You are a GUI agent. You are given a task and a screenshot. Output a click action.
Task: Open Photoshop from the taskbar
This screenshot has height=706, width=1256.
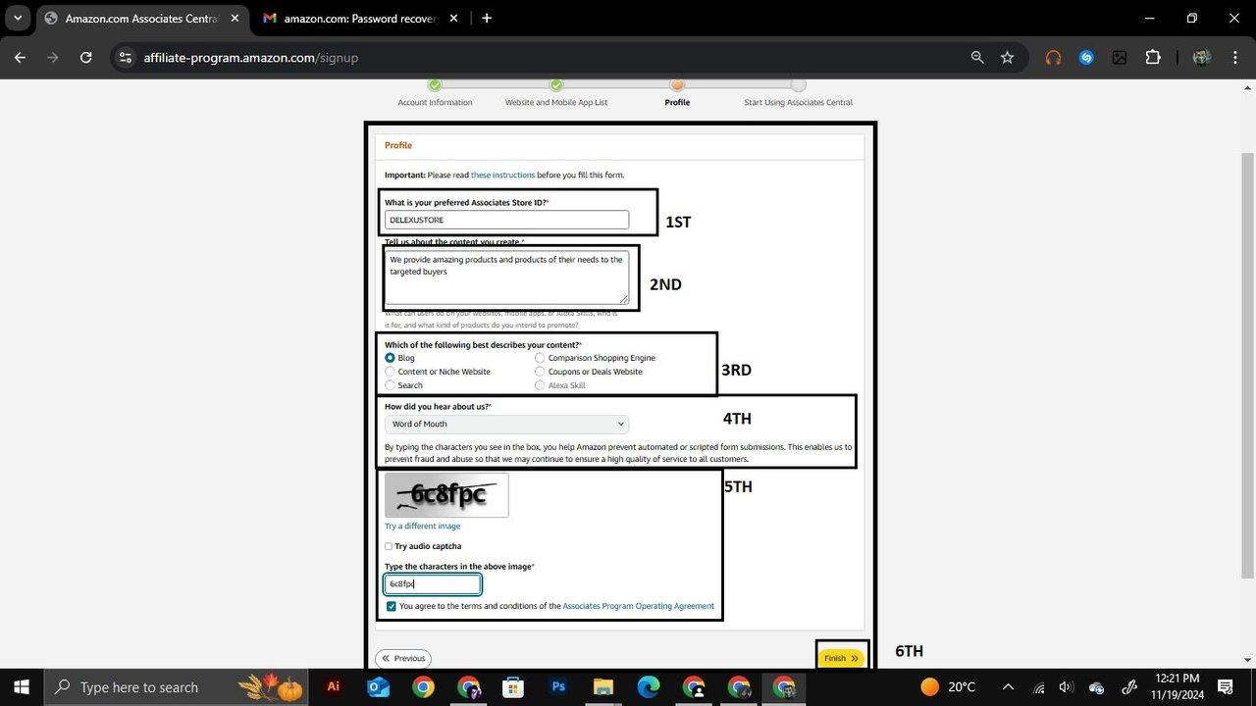(x=557, y=686)
